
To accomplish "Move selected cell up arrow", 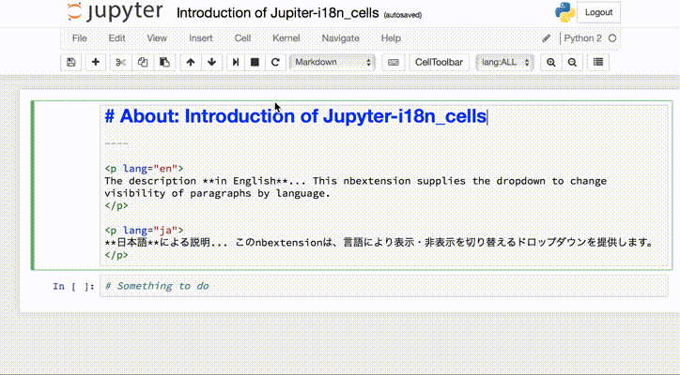I will 191,63.
